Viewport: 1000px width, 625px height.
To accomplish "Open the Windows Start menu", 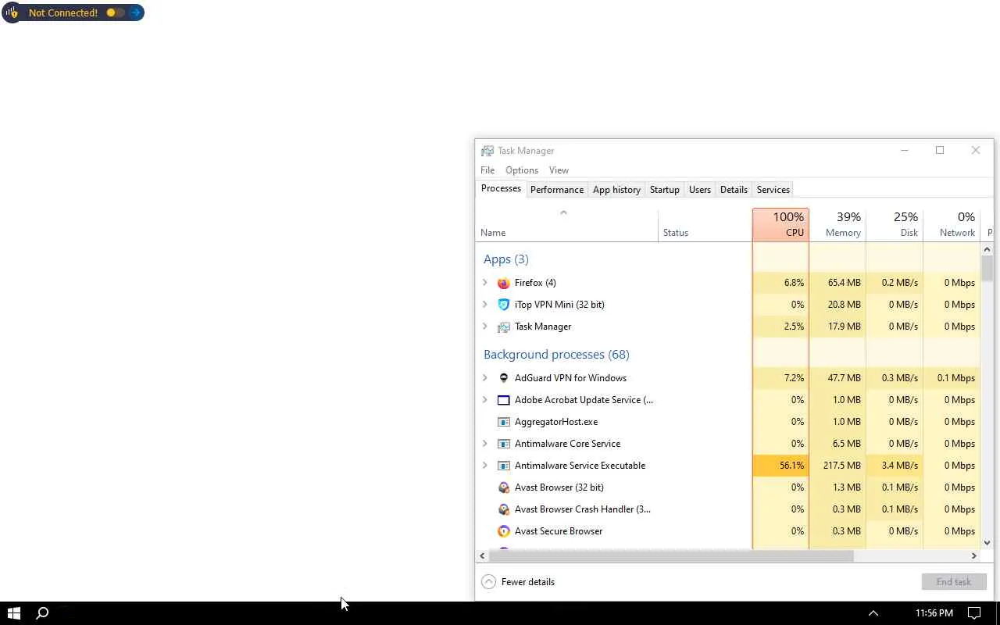I will point(13,613).
